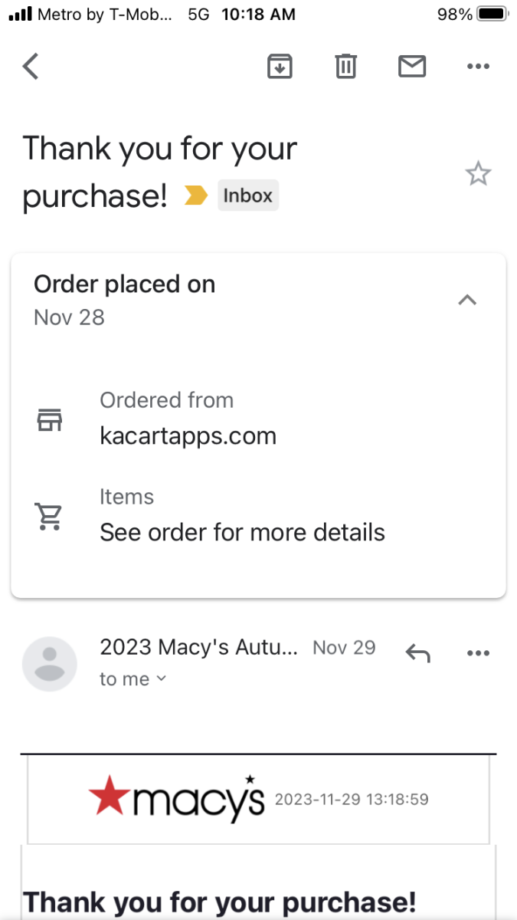Open message options beside reply arrow

[478, 653]
